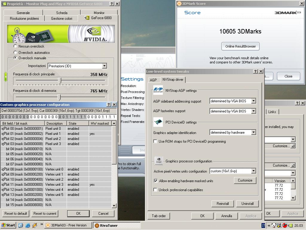Viewport: 306px width, 230px height.
Task: Open AGP sideband addressing support dropdown
Action: point(253,101)
